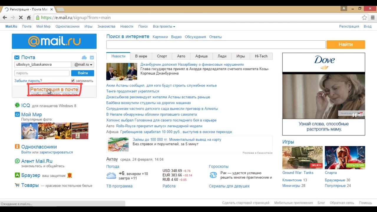
Task: Click the Рак horoscope zodiac icon
Action: pyautogui.click(x=213, y=175)
